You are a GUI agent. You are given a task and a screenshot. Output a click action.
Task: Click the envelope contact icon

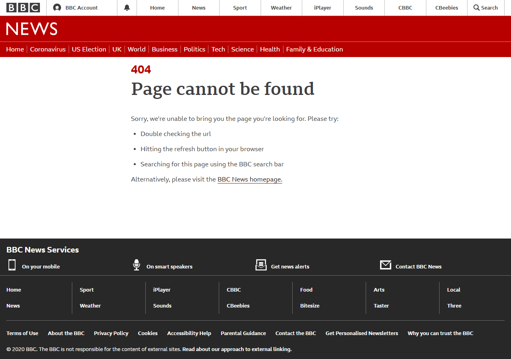tap(386, 265)
